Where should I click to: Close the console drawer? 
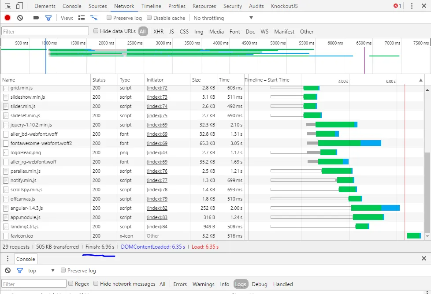click(x=424, y=259)
